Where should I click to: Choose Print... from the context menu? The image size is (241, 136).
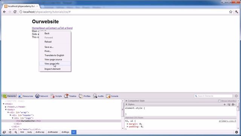click(55, 51)
